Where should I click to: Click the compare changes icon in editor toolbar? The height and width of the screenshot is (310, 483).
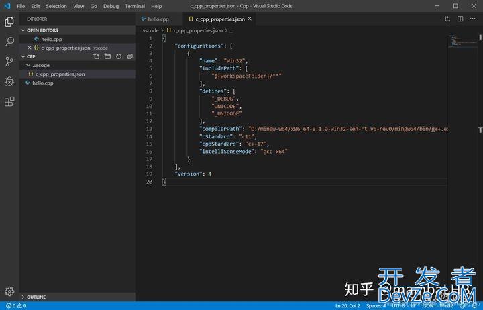[447, 19]
